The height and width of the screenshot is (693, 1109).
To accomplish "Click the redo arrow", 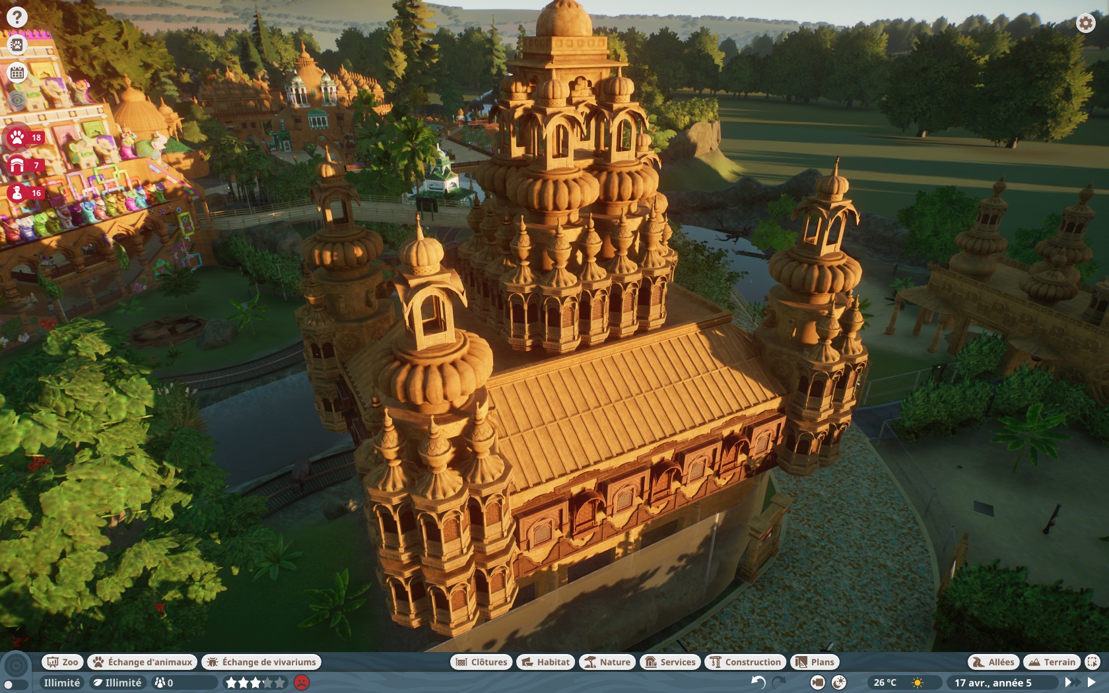I will tap(779, 682).
